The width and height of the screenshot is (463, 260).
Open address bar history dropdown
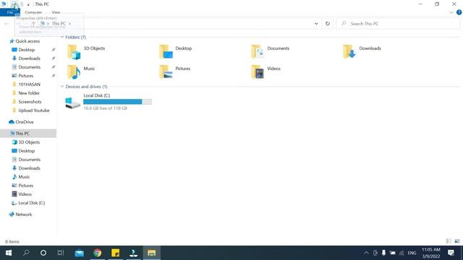tap(316, 24)
